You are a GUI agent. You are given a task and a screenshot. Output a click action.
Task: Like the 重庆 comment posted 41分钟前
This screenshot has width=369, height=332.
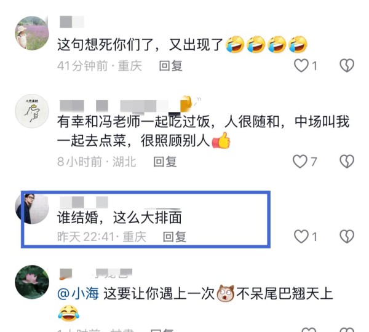click(x=301, y=66)
